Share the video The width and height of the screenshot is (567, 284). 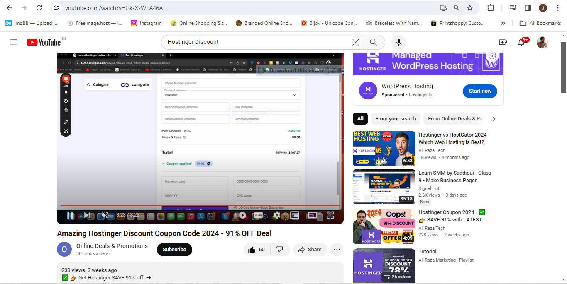[x=310, y=250]
